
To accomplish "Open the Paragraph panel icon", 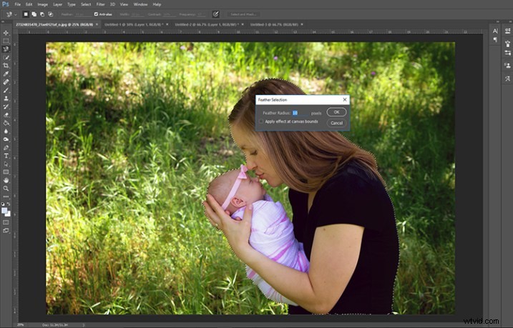I will coord(495,39).
